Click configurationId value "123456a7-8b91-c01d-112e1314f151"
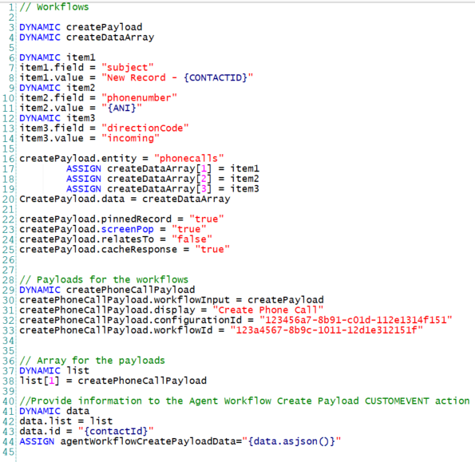The height and width of the screenshot is (462, 475). [356, 320]
